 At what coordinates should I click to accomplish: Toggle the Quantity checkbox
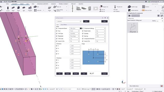[83, 33]
